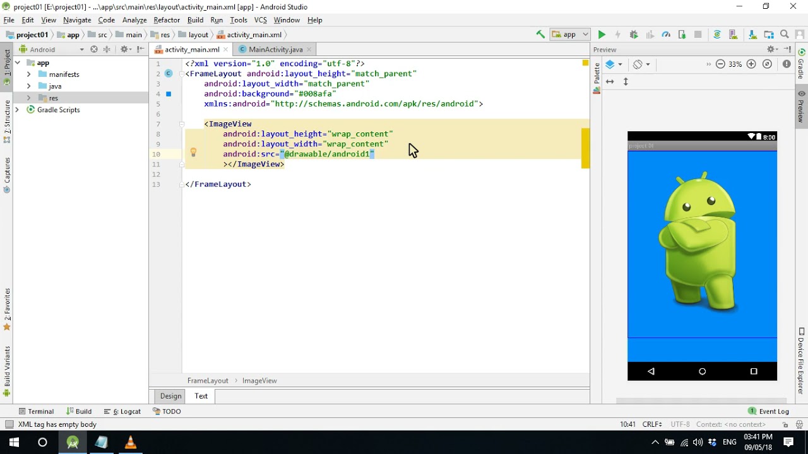Image resolution: width=808 pixels, height=454 pixels.
Task: Run the app with the green play button
Action: pos(602,35)
